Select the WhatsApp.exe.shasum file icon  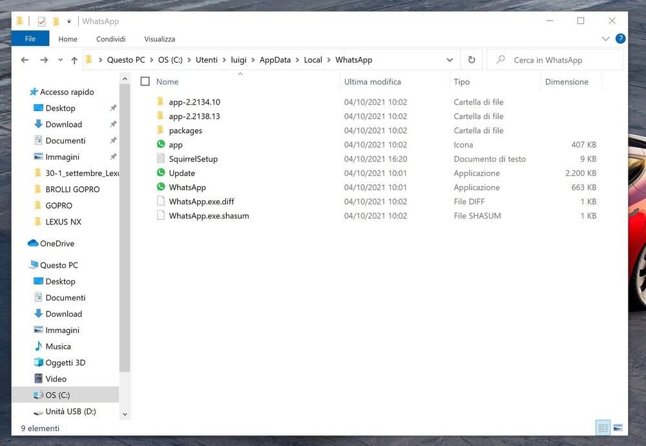coord(161,215)
